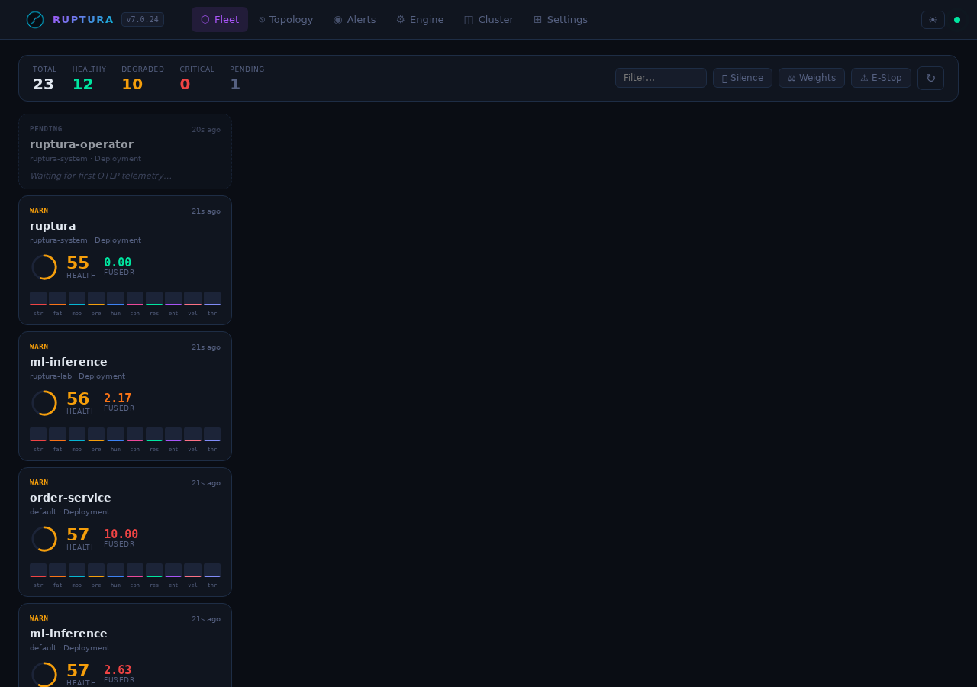Click the Critical 0 counter
This screenshot has height=687, width=977.
[x=197, y=79]
